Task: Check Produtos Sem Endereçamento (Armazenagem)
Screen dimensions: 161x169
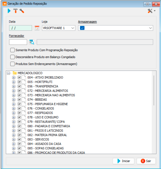Action: tap(12, 64)
